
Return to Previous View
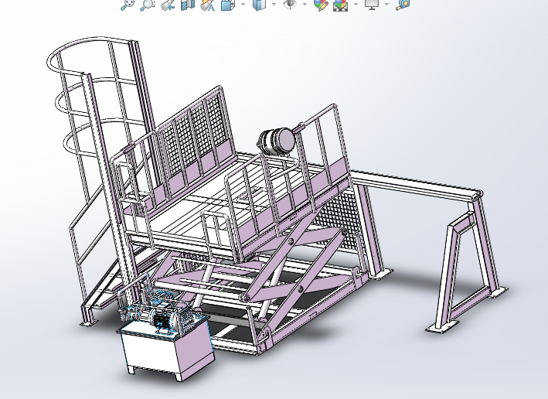click(x=168, y=5)
